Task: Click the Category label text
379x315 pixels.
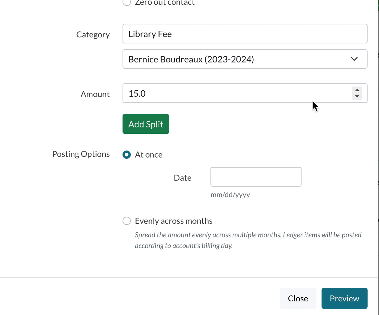Action: pyautogui.click(x=93, y=34)
